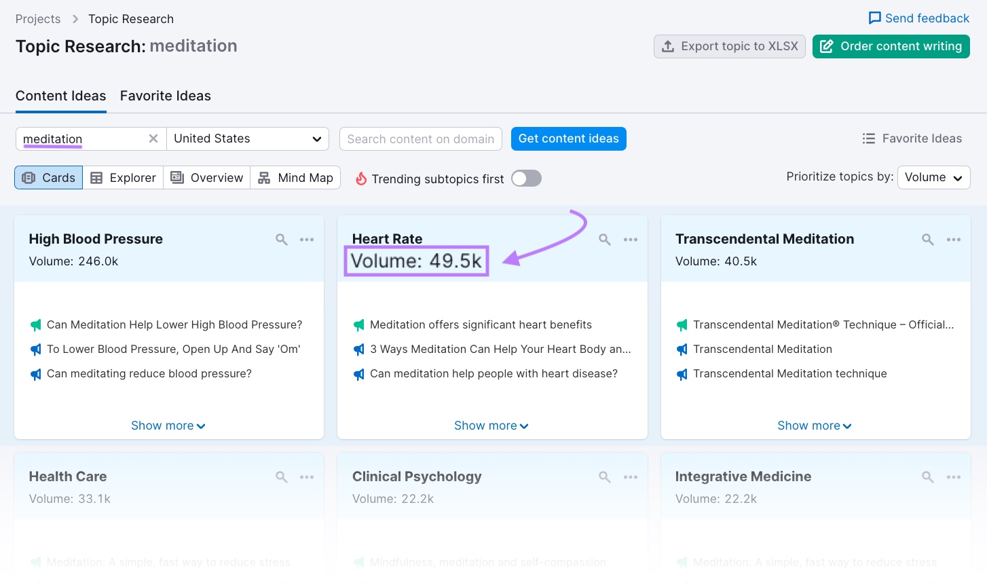
Task: Open the Send feedback link
Action: (919, 18)
